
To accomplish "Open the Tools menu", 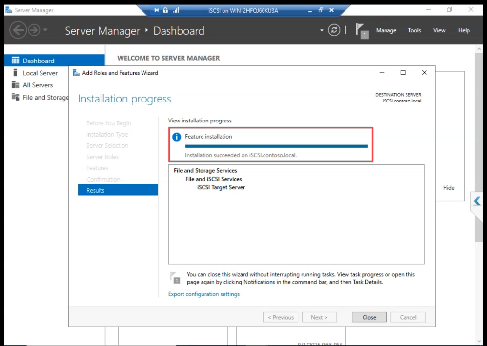I will click(x=414, y=30).
